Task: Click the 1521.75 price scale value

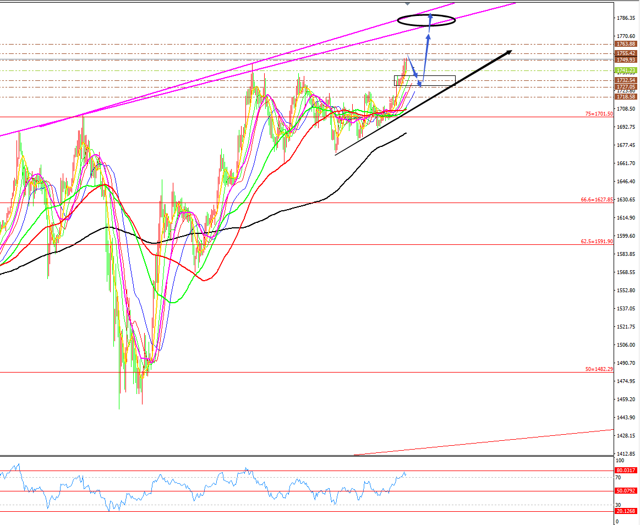Action: pyautogui.click(x=626, y=326)
